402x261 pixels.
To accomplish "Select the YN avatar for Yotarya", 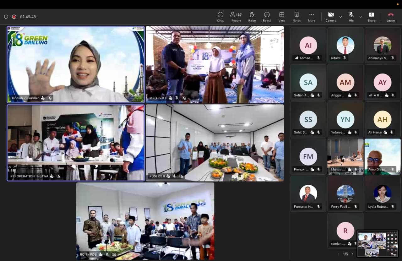I will (345, 119).
